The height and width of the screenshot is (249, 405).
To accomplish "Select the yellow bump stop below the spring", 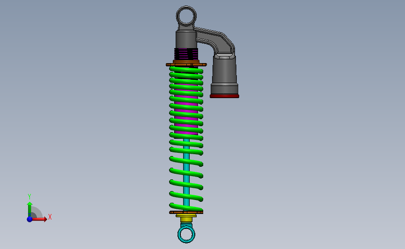I will [186, 219].
